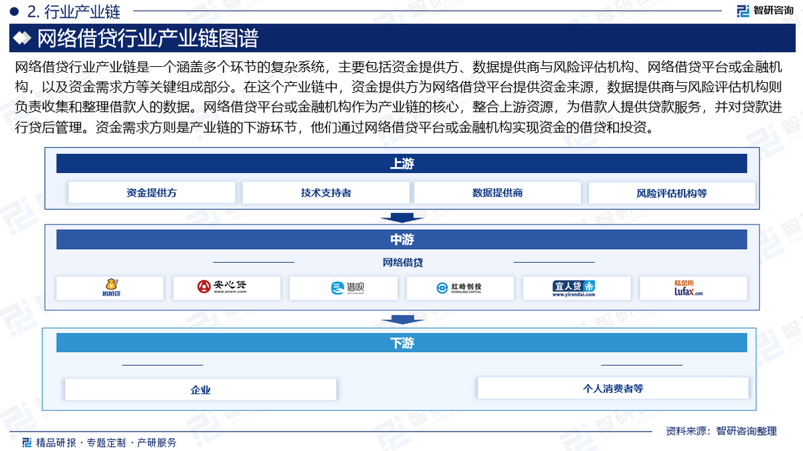Image resolution: width=803 pixels, height=451 pixels.
Task: Click the 数据提供商 box
Action: click(x=497, y=193)
